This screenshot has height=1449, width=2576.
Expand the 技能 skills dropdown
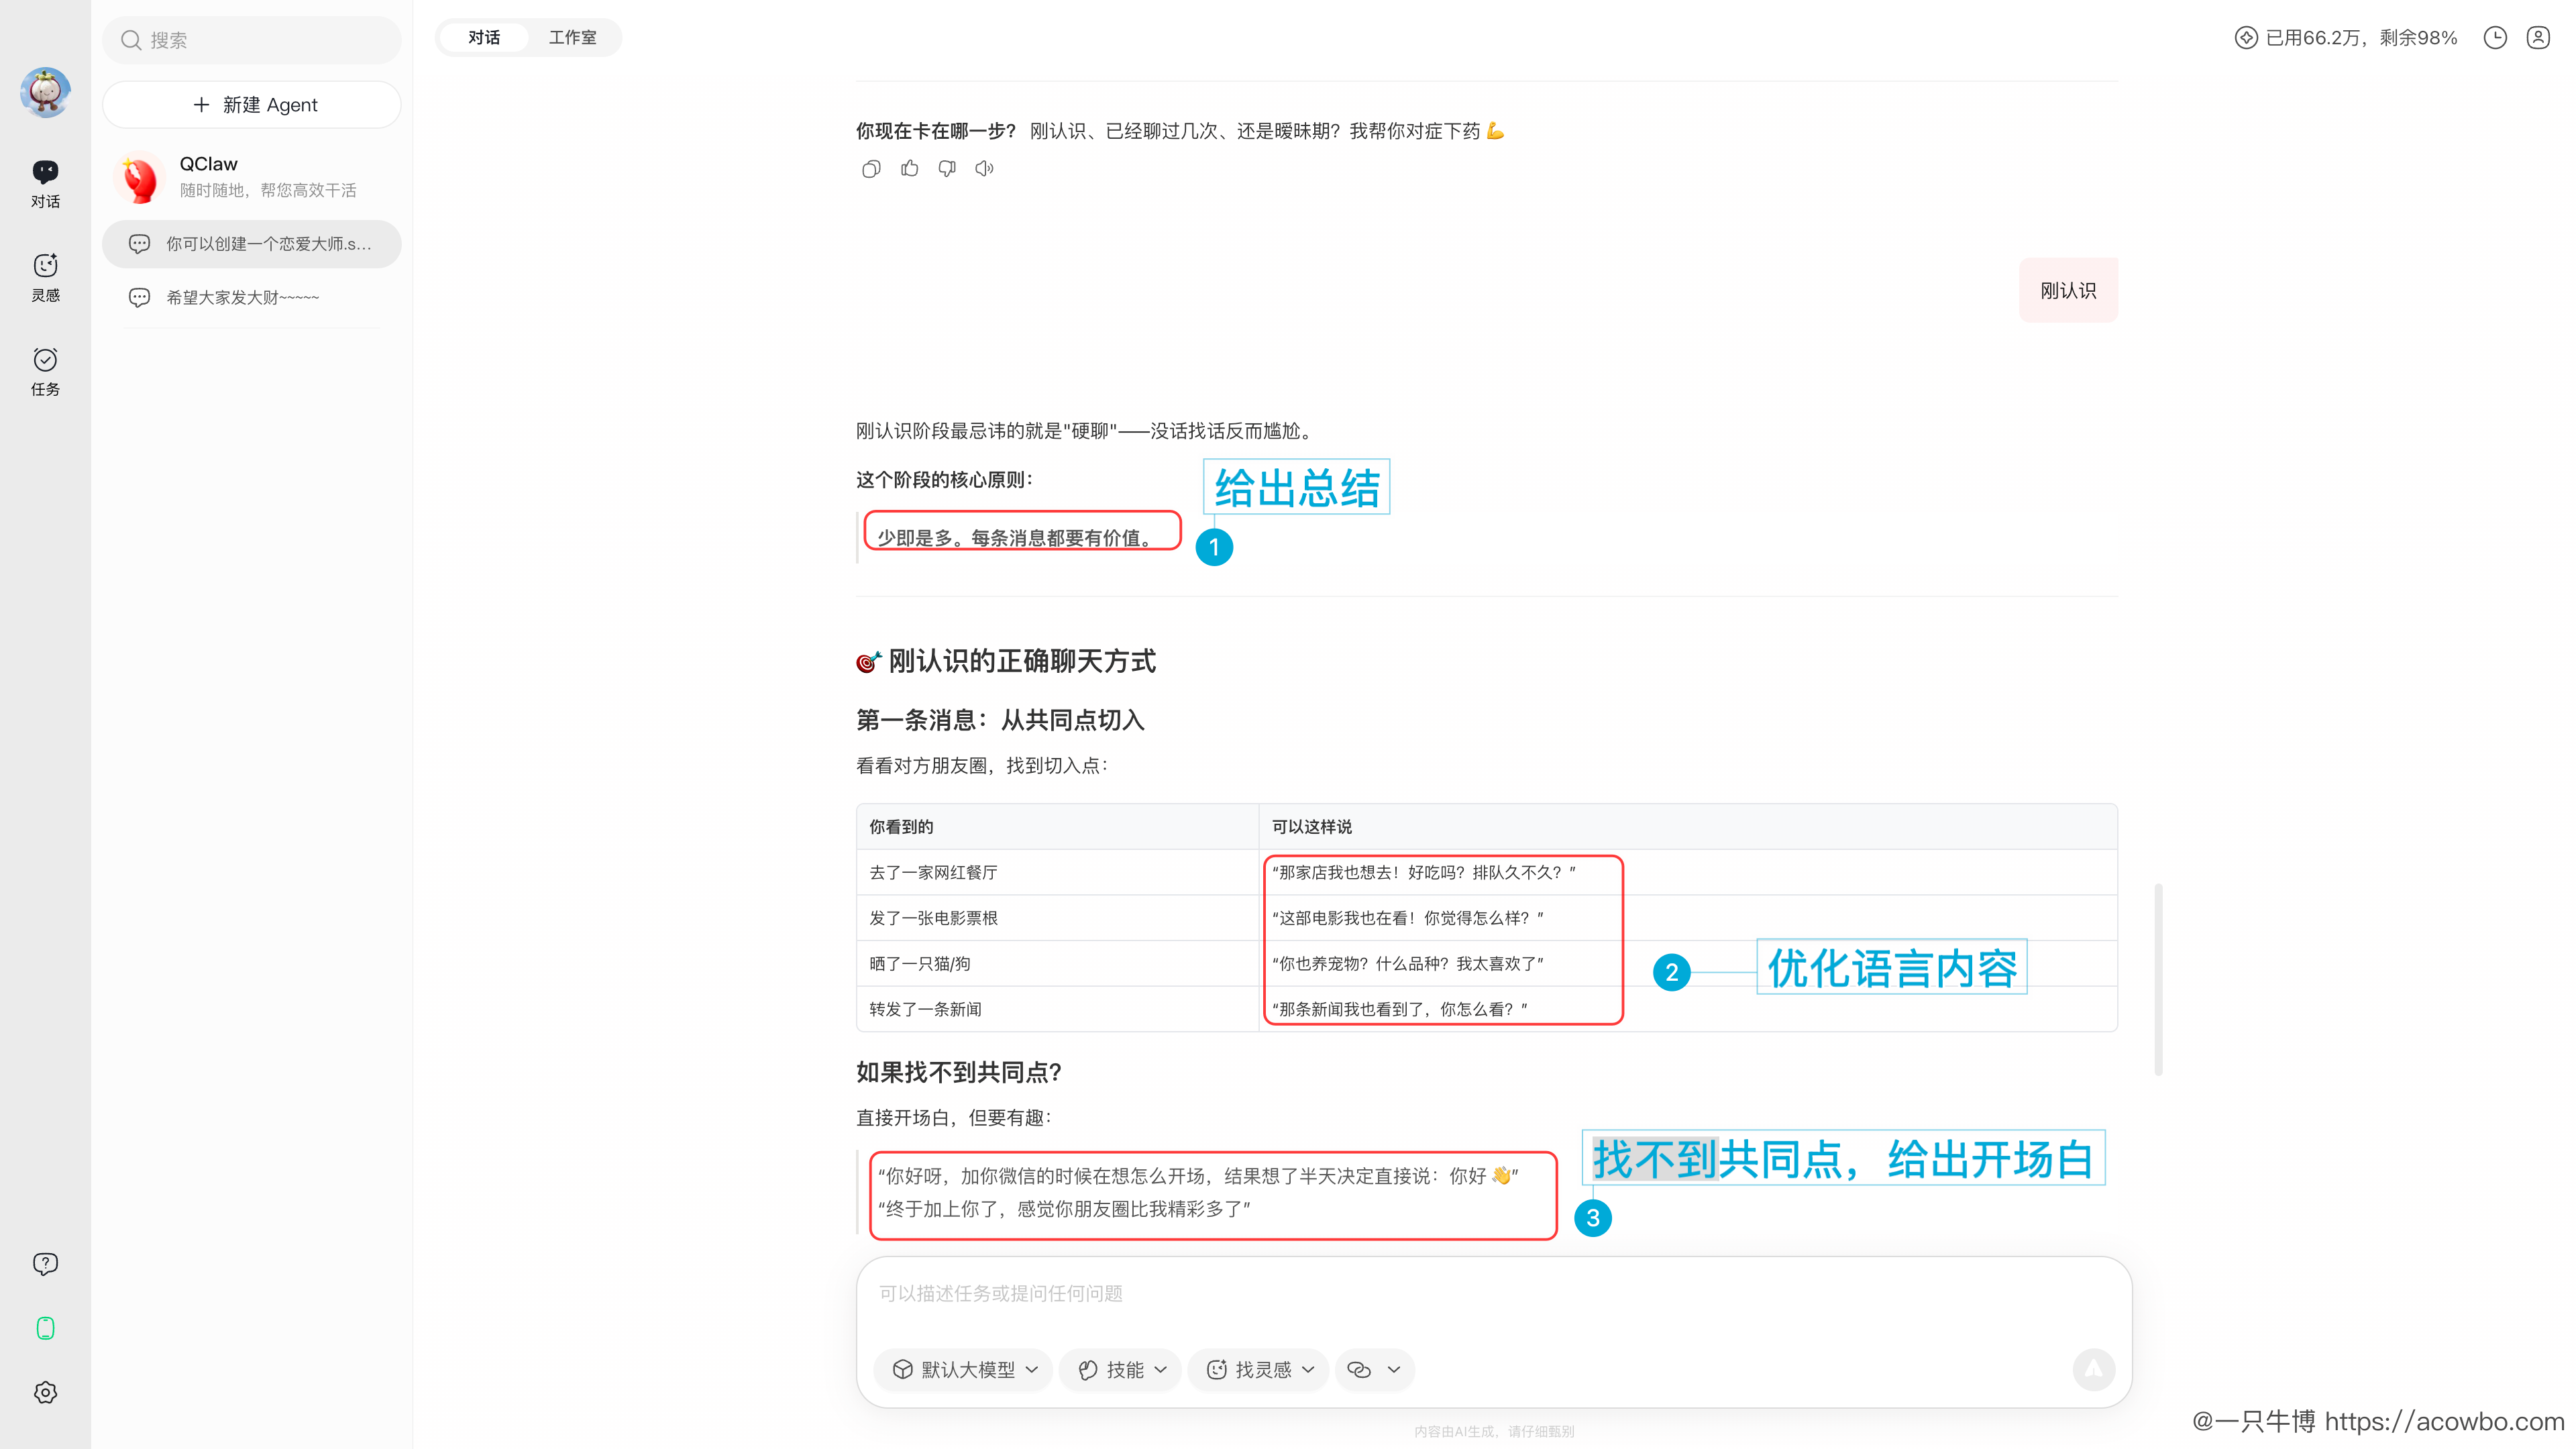(x=1122, y=1369)
